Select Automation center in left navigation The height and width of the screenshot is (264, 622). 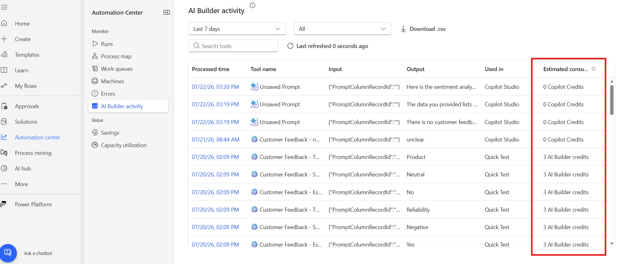pyautogui.click(x=37, y=137)
